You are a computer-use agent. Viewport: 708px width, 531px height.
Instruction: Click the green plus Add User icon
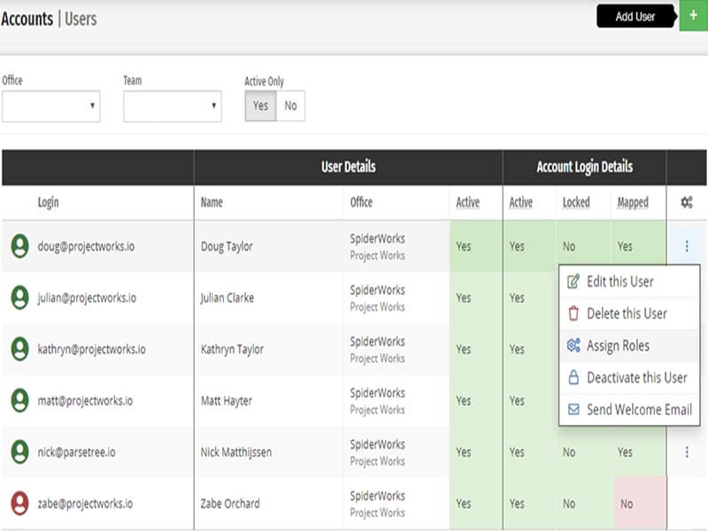[x=693, y=16]
